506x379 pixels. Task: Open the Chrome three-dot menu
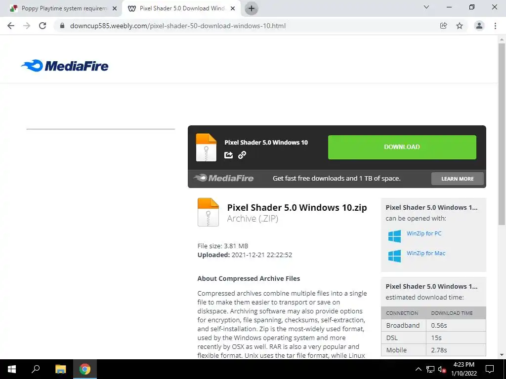[x=495, y=26]
